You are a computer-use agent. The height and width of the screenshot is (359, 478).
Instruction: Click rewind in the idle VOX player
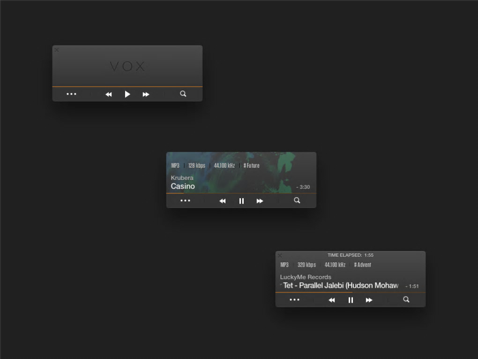[x=109, y=94]
